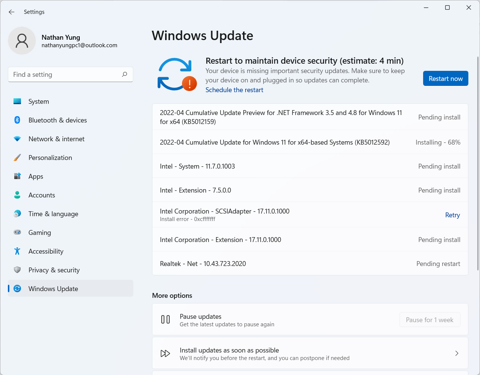
Task: Click the Windows Update page heading
Action: point(203,36)
